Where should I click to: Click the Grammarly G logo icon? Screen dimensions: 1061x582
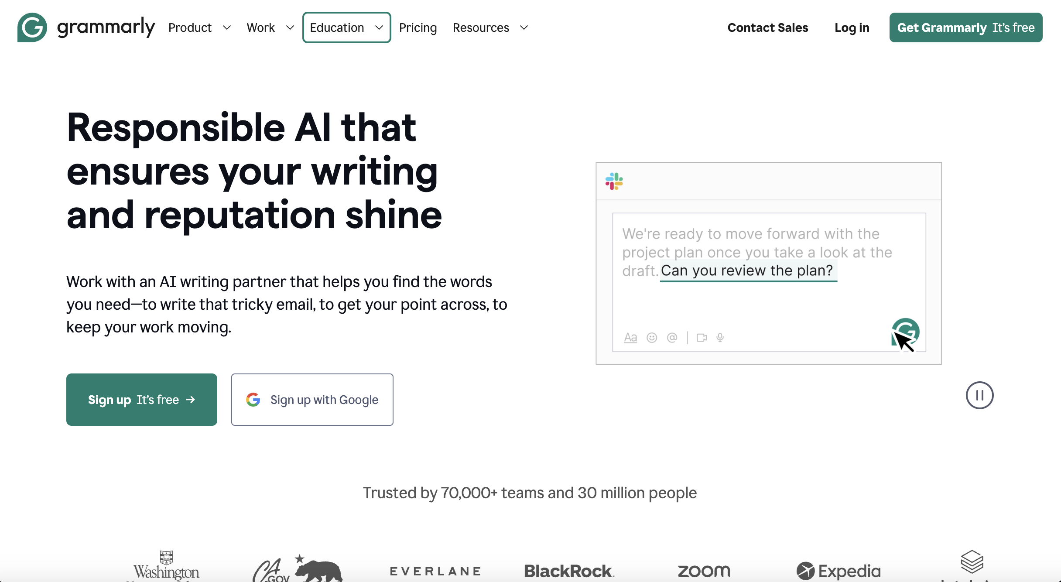click(x=32, y=27)
